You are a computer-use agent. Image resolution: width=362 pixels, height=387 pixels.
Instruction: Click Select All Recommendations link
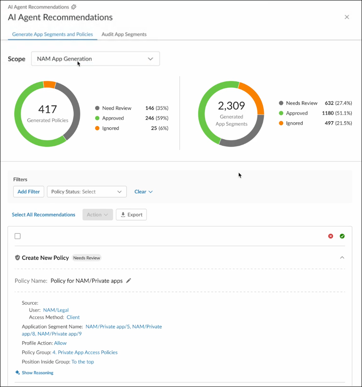(43, 215)
